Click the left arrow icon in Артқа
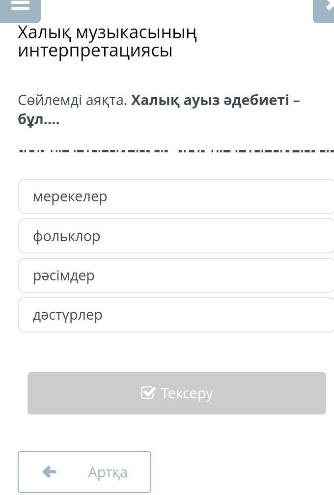 click(x=49, y=472)
